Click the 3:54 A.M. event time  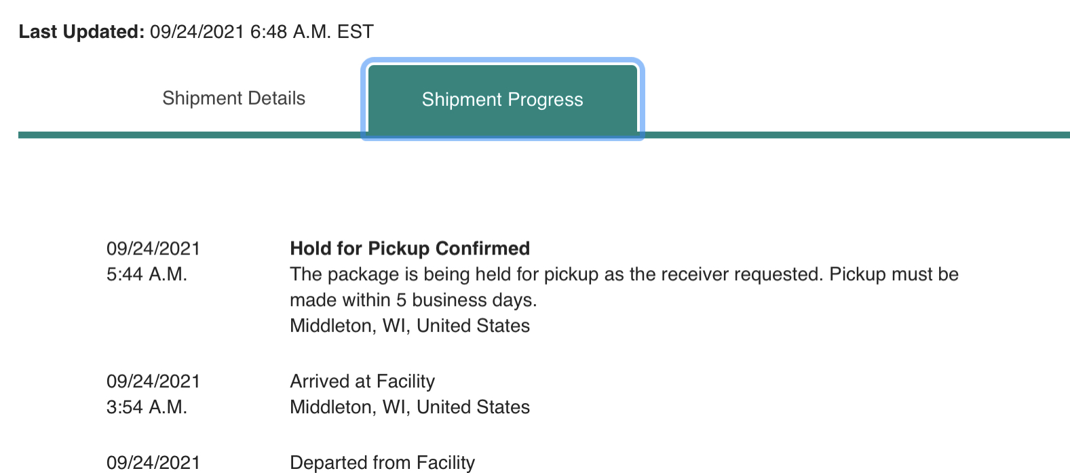click(x=147, y=407)
